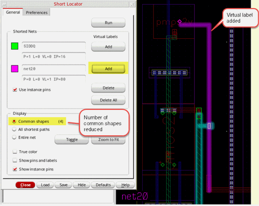
Task: Click the magenta virtual label marker on pmps2v
Action: click(179, 22)
